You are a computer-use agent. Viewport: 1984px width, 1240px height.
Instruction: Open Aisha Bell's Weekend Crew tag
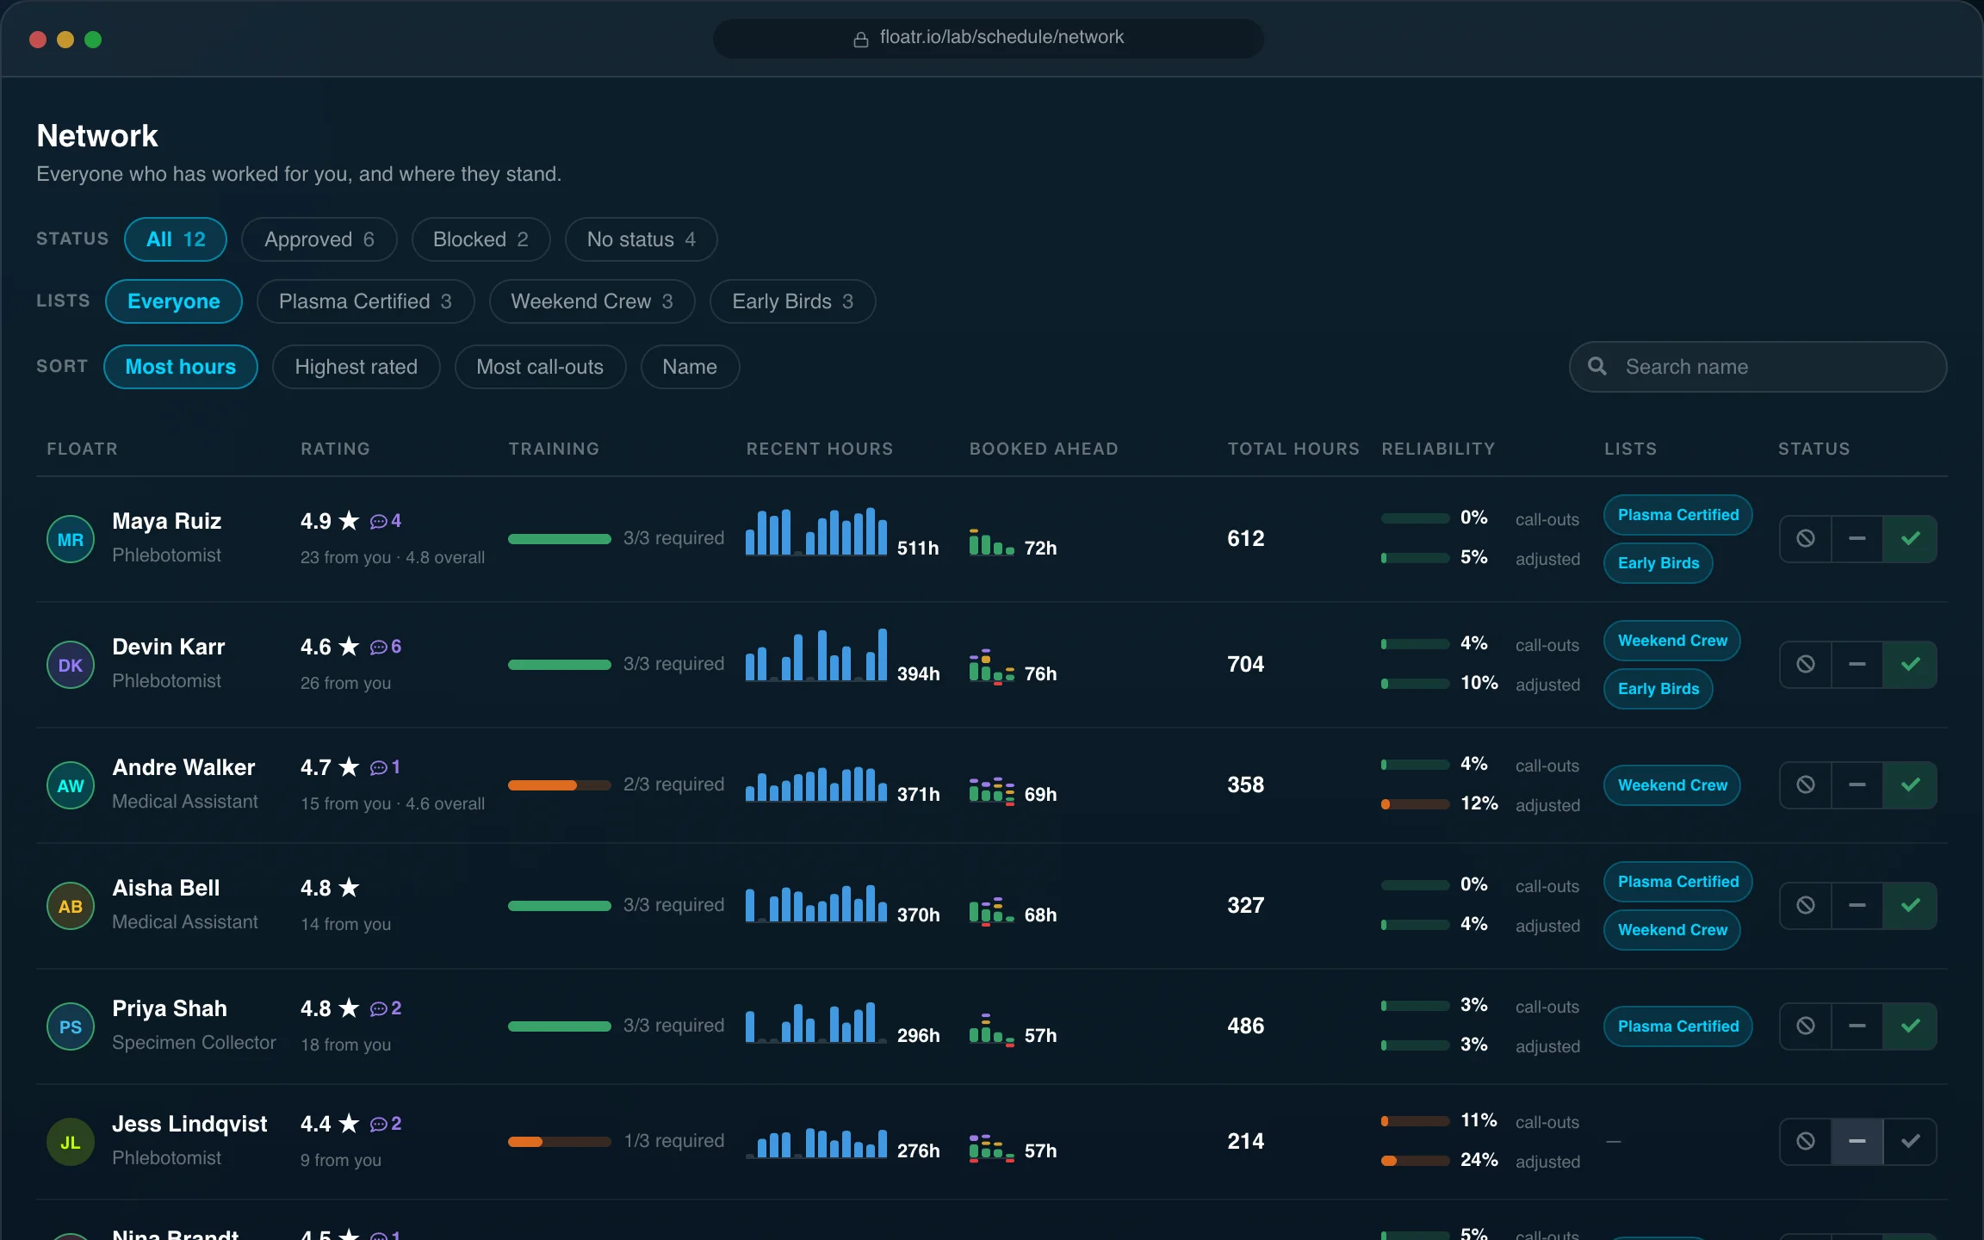click(1671, 930)
